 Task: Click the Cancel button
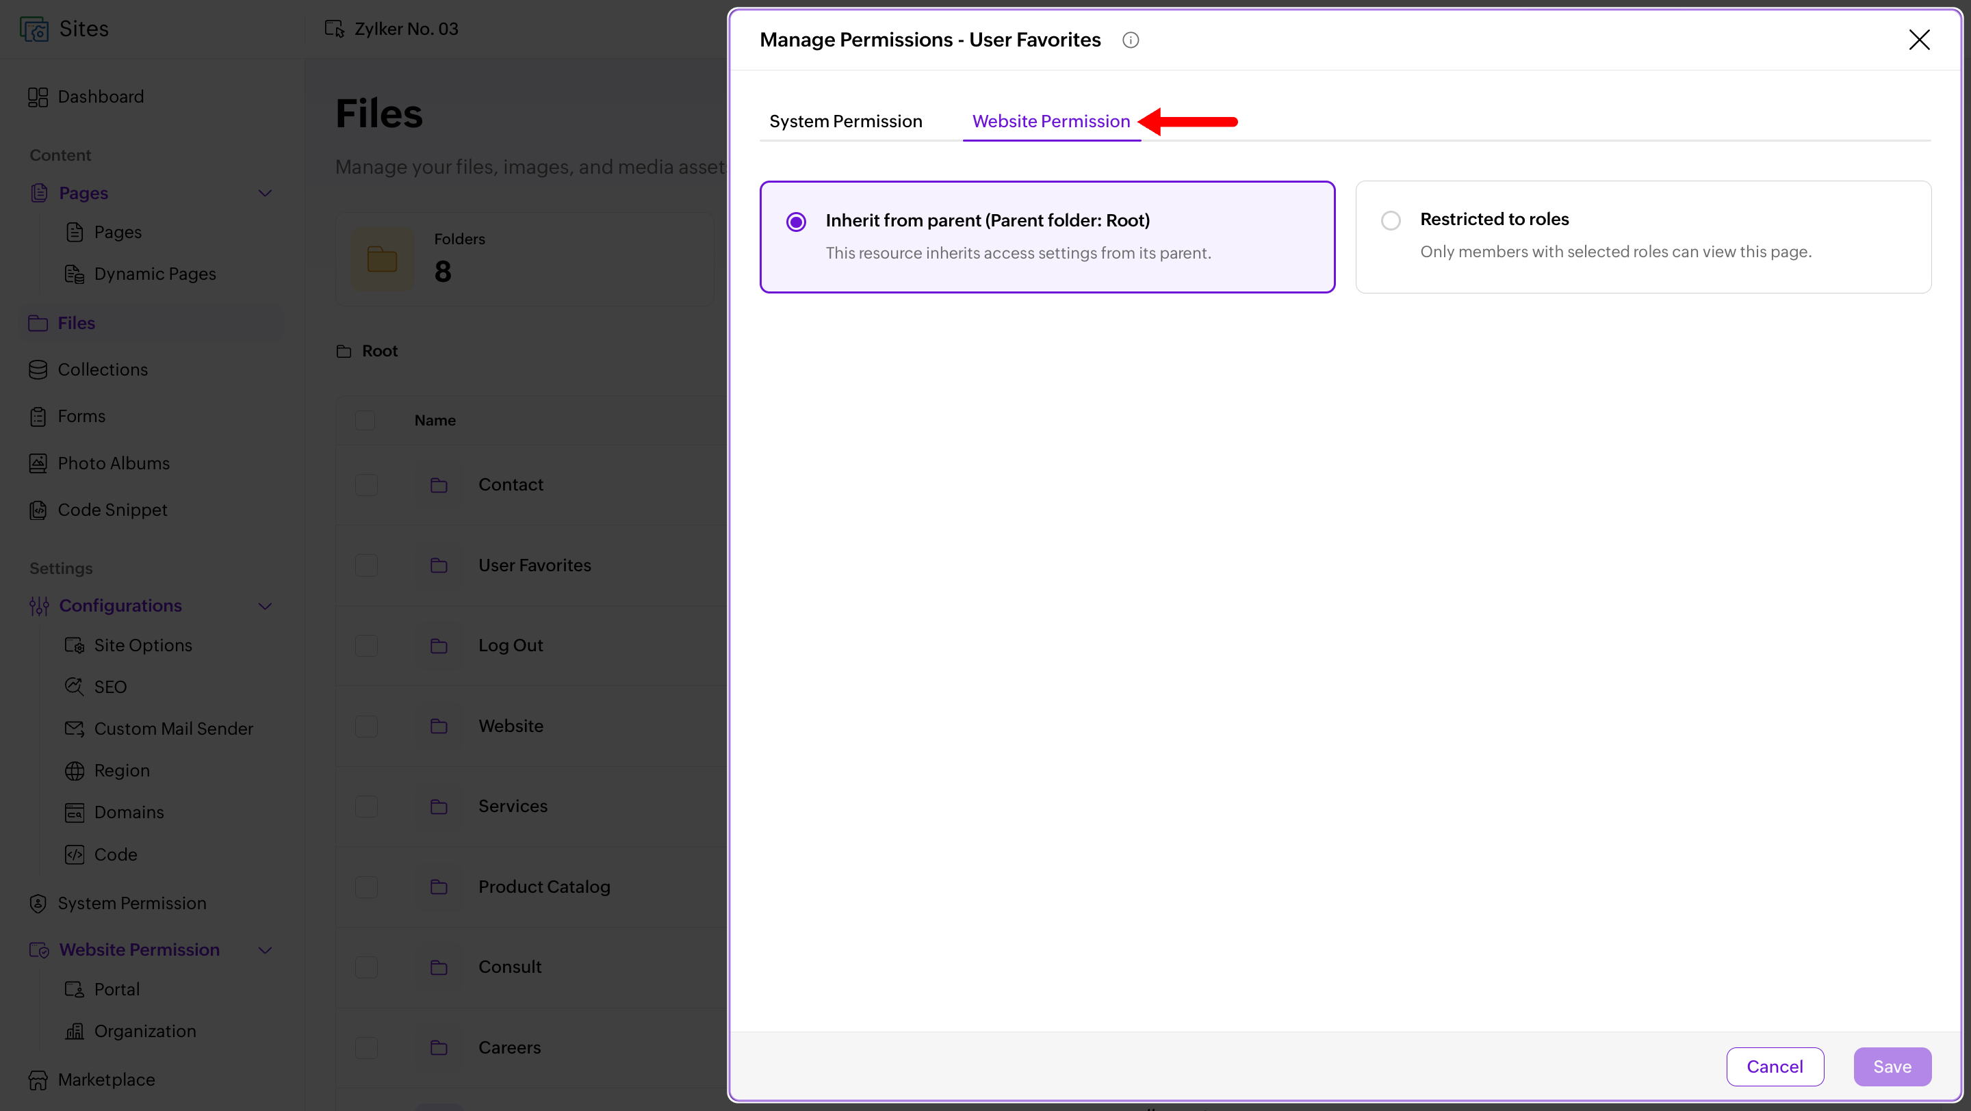[1775, 1066]
